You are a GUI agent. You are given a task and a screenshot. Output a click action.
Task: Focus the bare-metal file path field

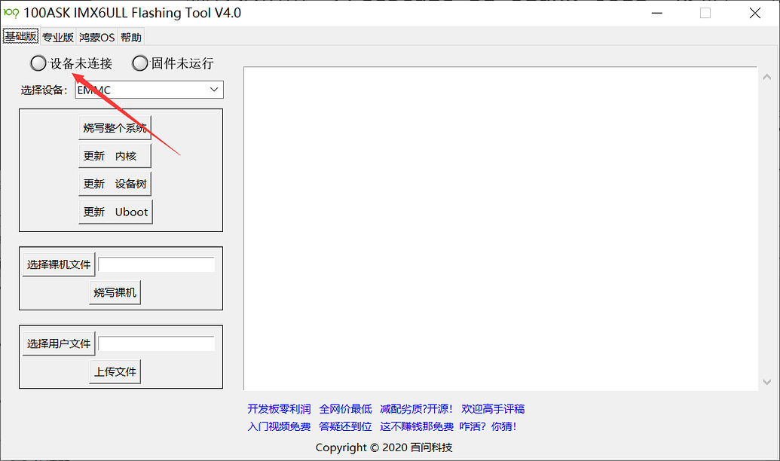click(156, 264)
